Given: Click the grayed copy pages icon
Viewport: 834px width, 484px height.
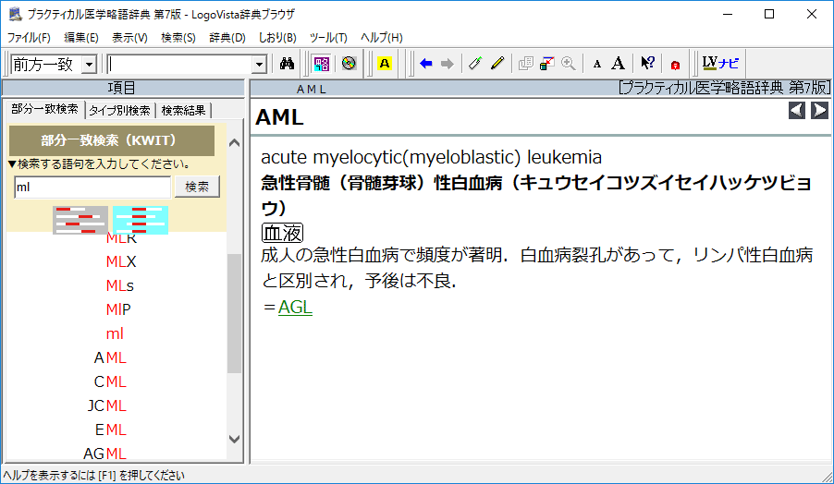Looking at the screenshot, I should (525, 64).
